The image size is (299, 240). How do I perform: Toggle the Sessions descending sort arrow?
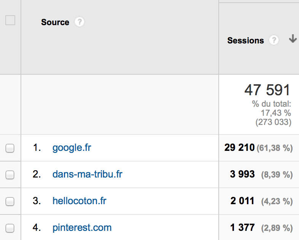click(x=293, y=38)
